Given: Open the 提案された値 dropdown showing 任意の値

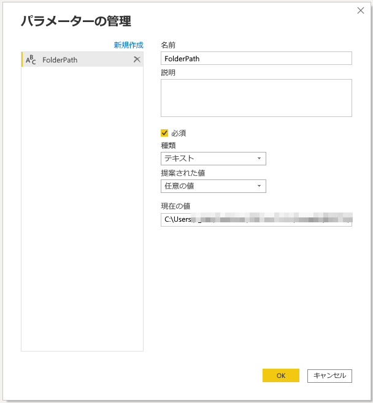Looking at the screenshot, I should [x=213, y=186].
